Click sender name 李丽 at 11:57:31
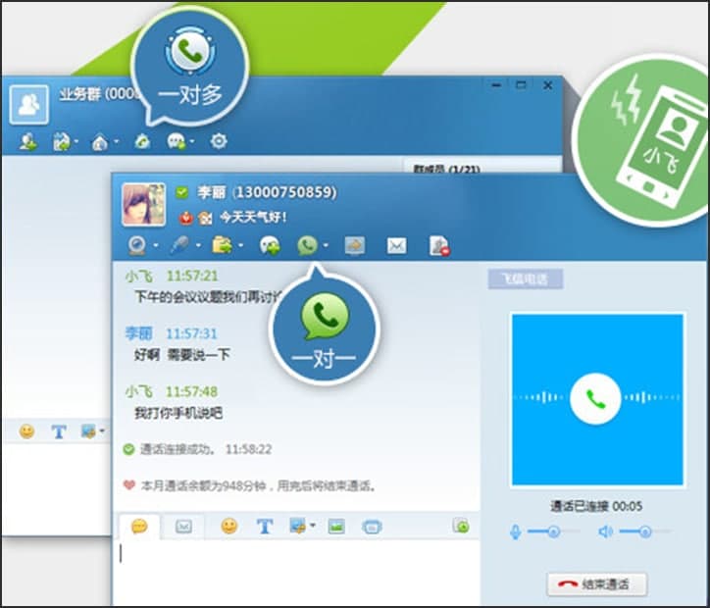Image resolution: width=710 pixels, height=608 pixels. pos(139,334)
